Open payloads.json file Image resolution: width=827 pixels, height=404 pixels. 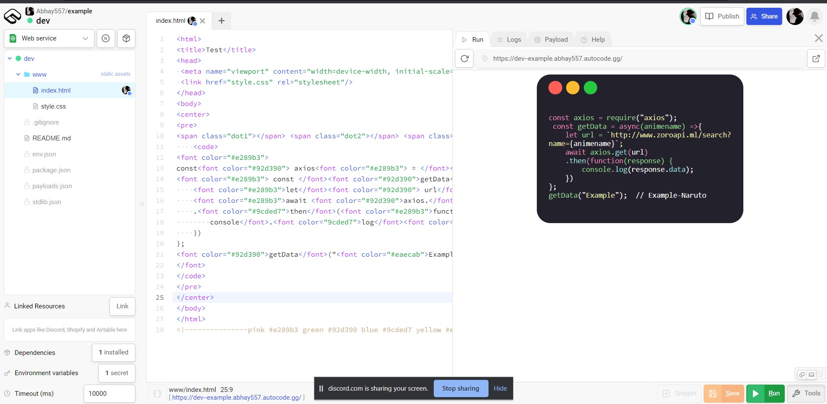coord(52,186)
